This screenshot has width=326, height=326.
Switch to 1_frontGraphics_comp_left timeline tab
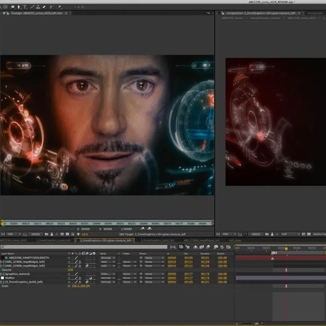pyautogui.click(x=53, y=240)
